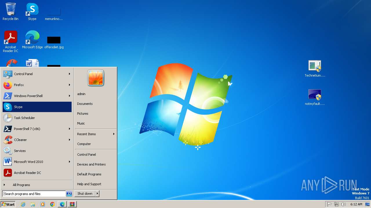Viewport: 371px width, 208px height.
Task: Open File Explorer from taskbar
Action: tap(33, 204)
